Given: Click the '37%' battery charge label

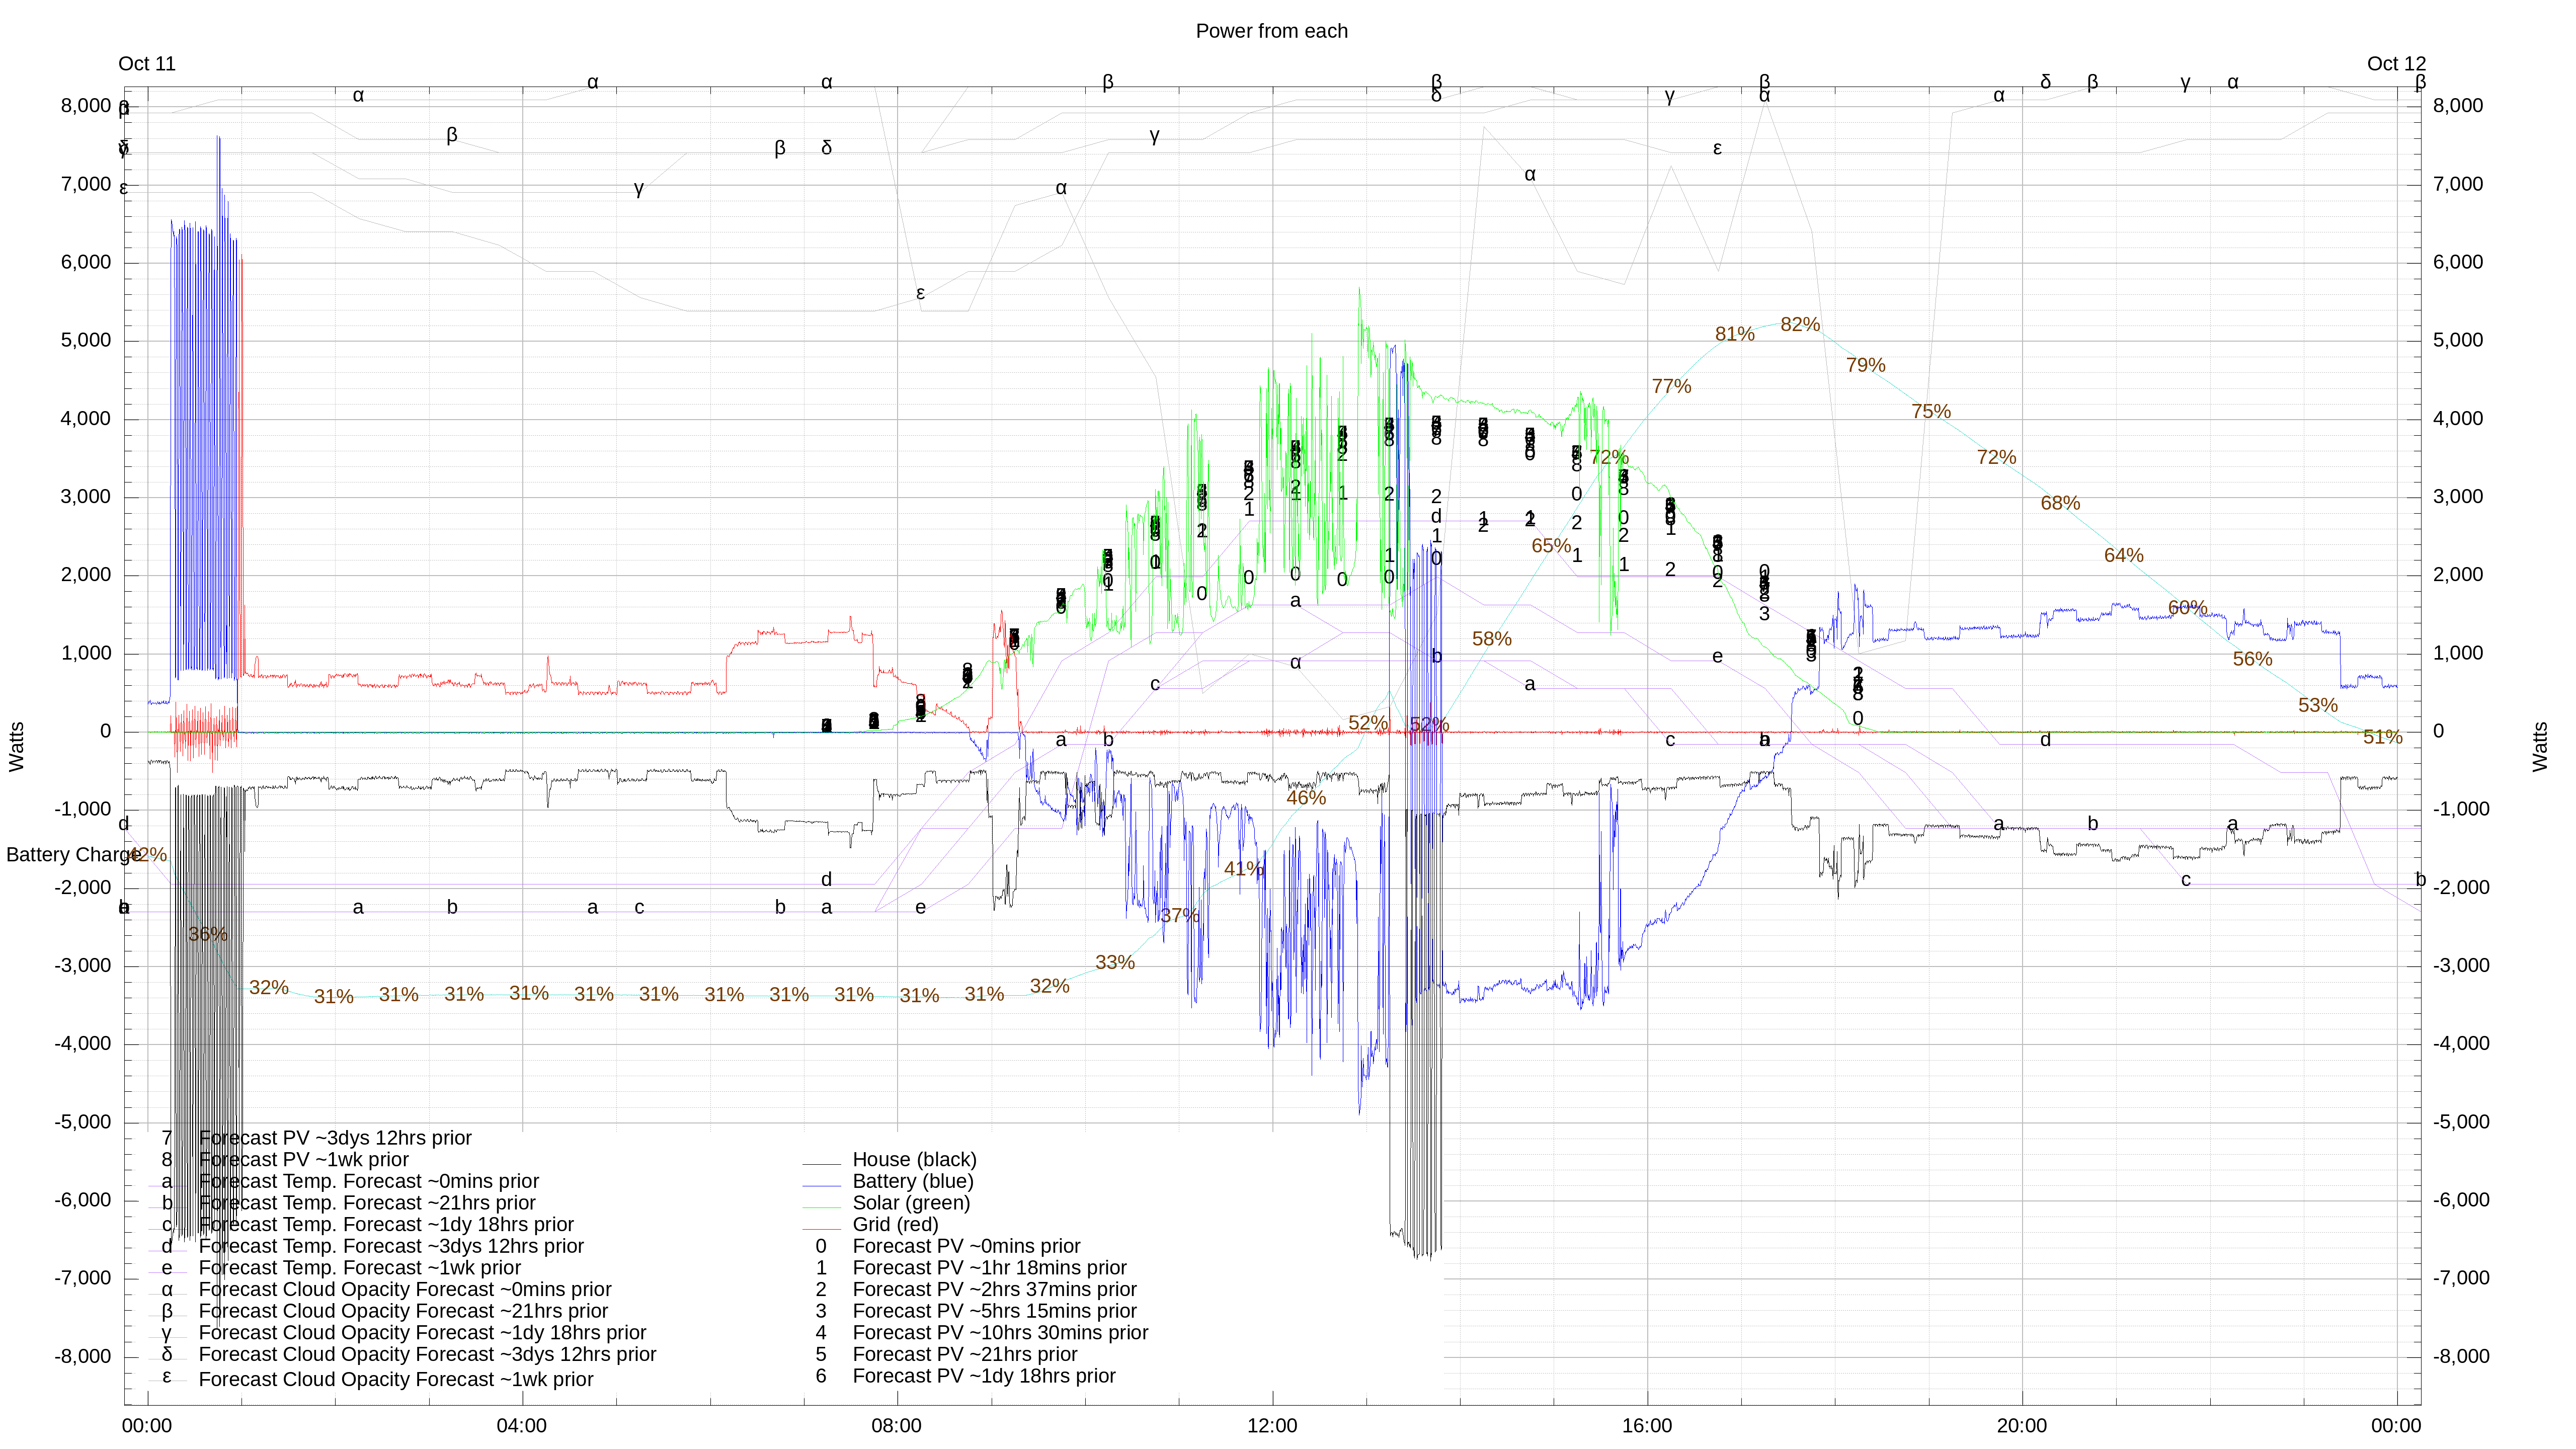Looking at the screenshot, I should (x=1180, y=915).
